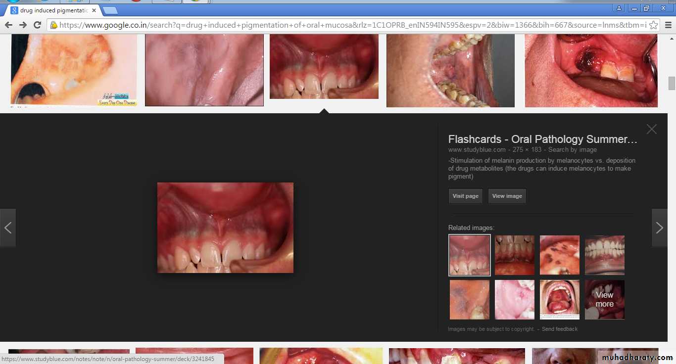Close the drug induced pigmentation tab
Screen dimensions: 676x364
(x=94, y=10)
